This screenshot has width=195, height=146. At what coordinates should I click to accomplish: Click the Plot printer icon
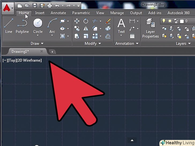click(50, 6)
